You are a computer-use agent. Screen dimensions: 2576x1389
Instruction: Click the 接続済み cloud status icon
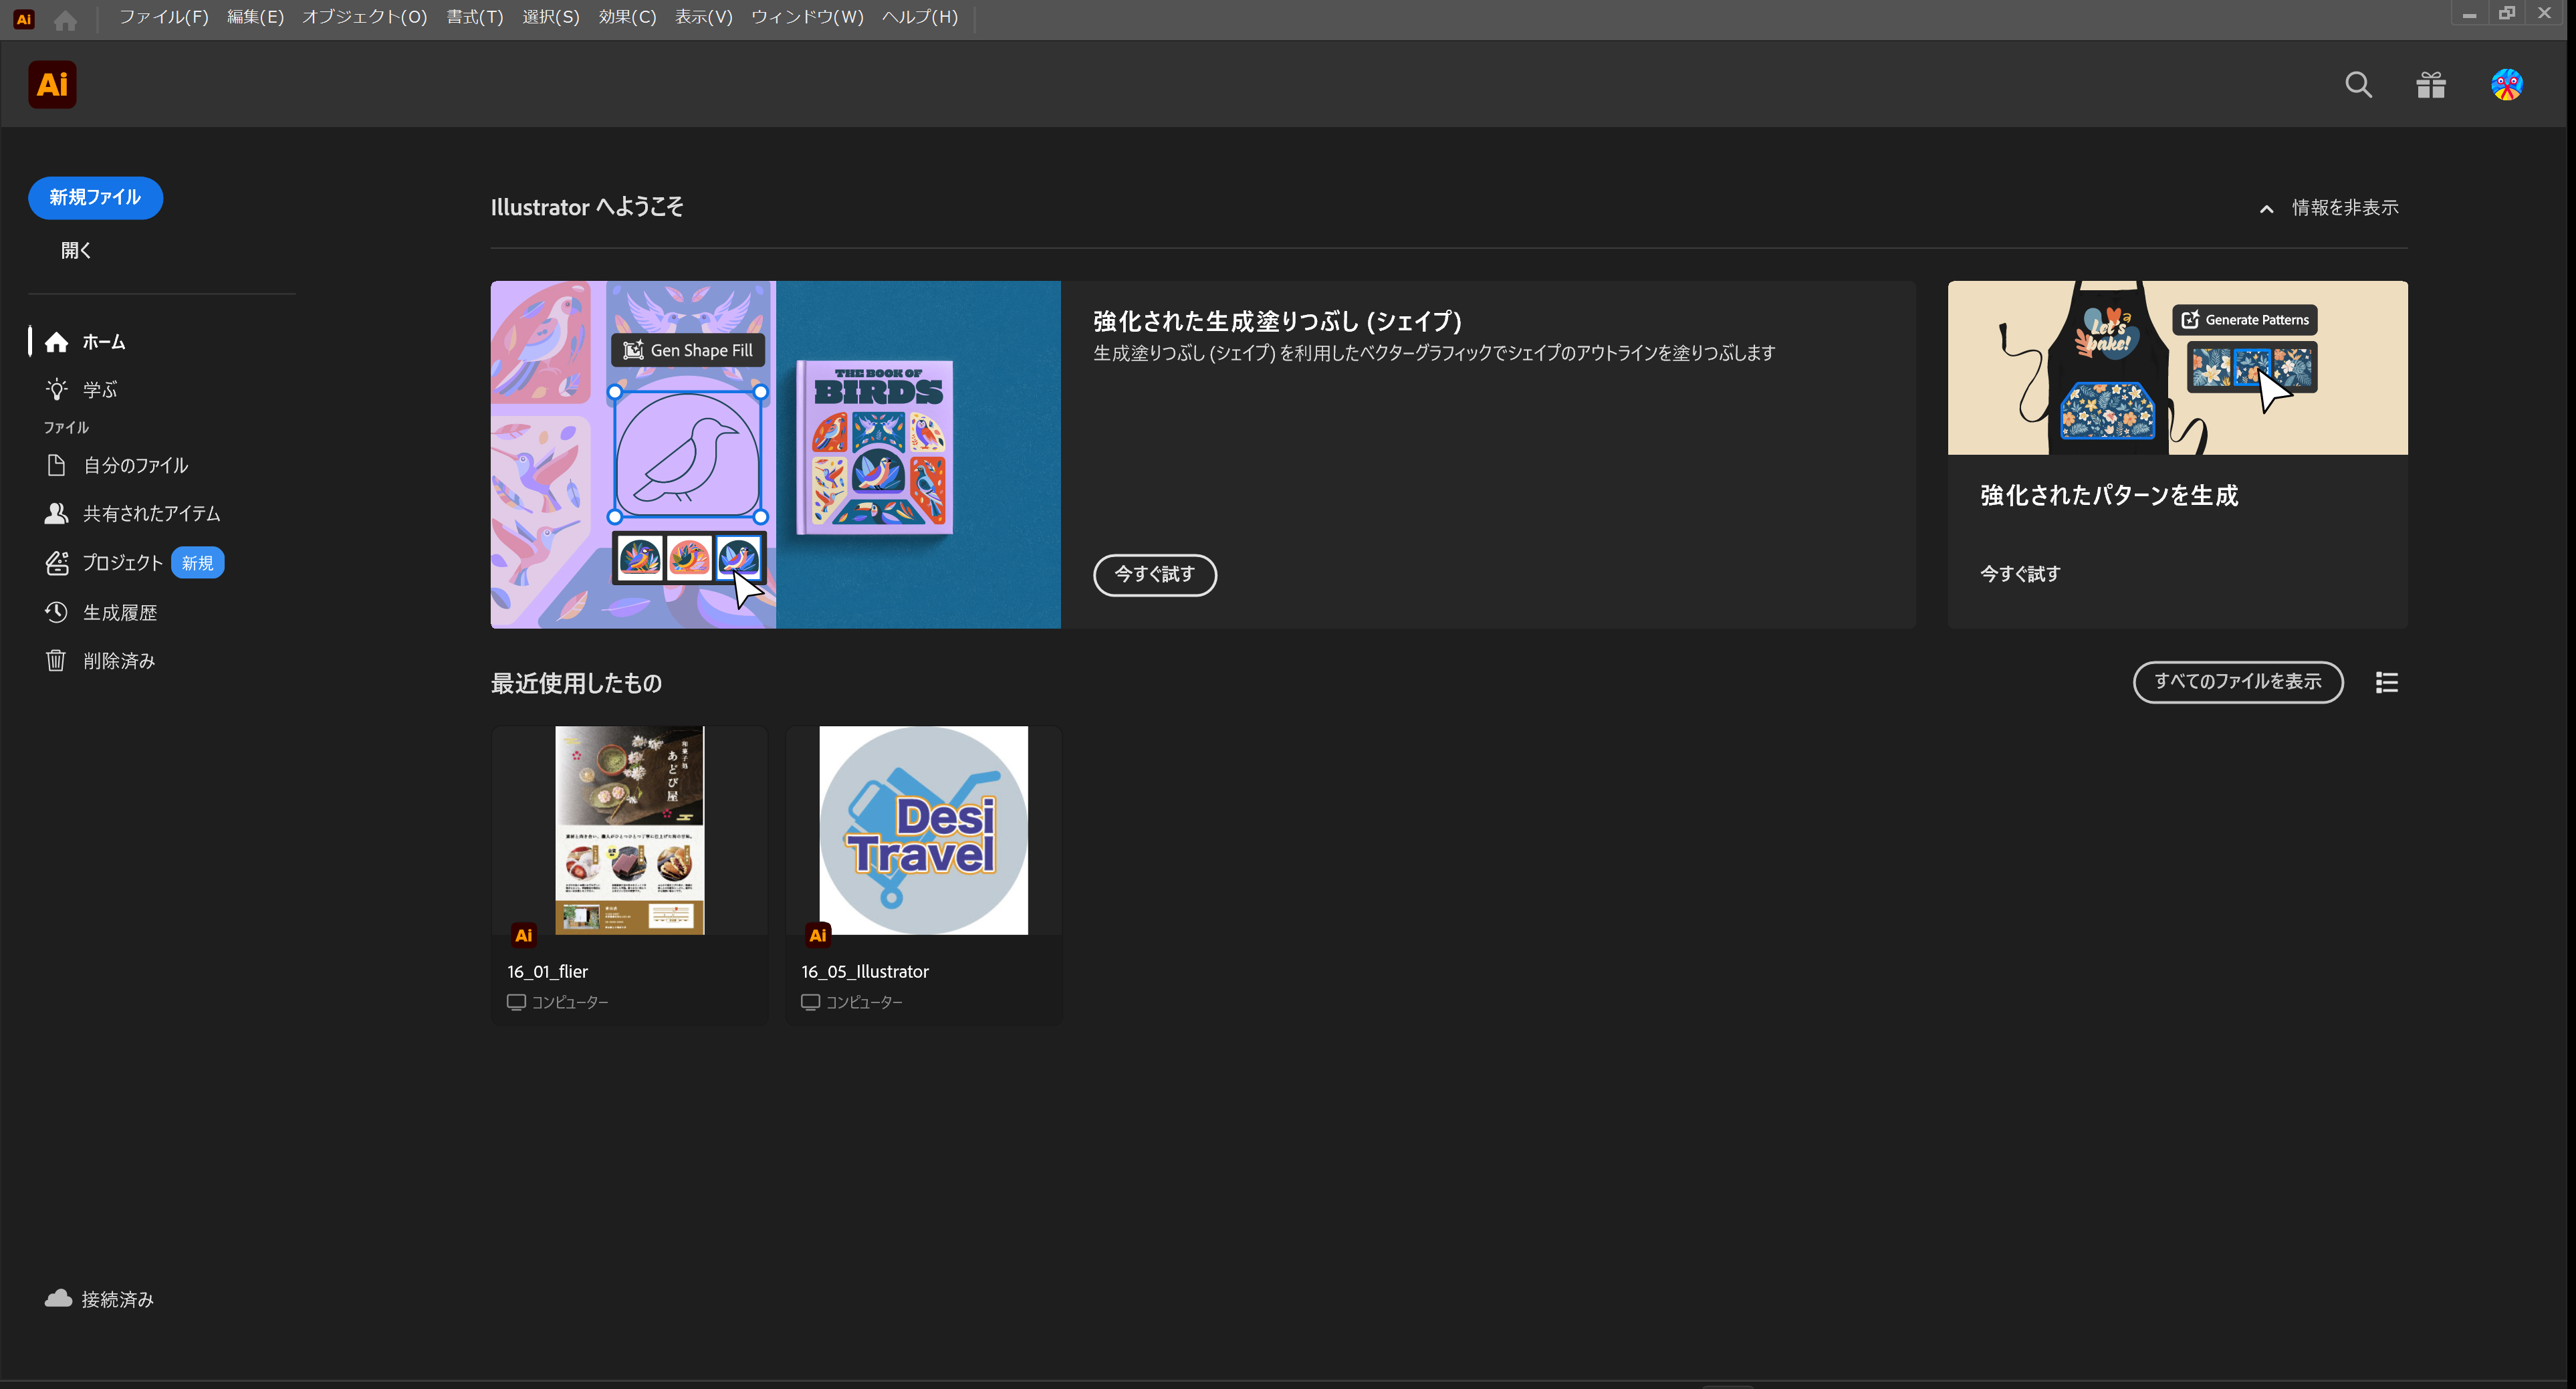(58, 1298)
